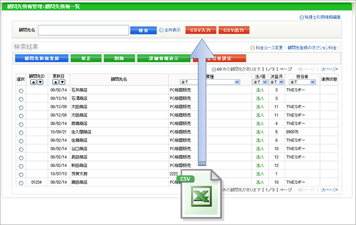Click the CSV出力 button

tap(234, 30)
